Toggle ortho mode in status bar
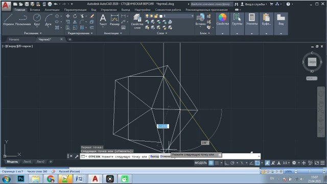The image size is (327, 184). pos(226,163)
